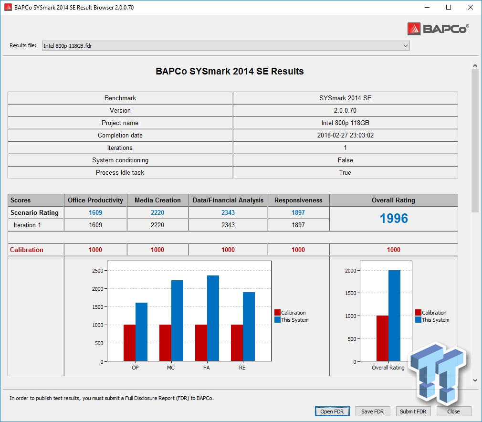Image resolution: width=482 pixels, height=422 pixels.
Task: Click the red bar in the Overall Rating chart
Action: tap(382, 338)
